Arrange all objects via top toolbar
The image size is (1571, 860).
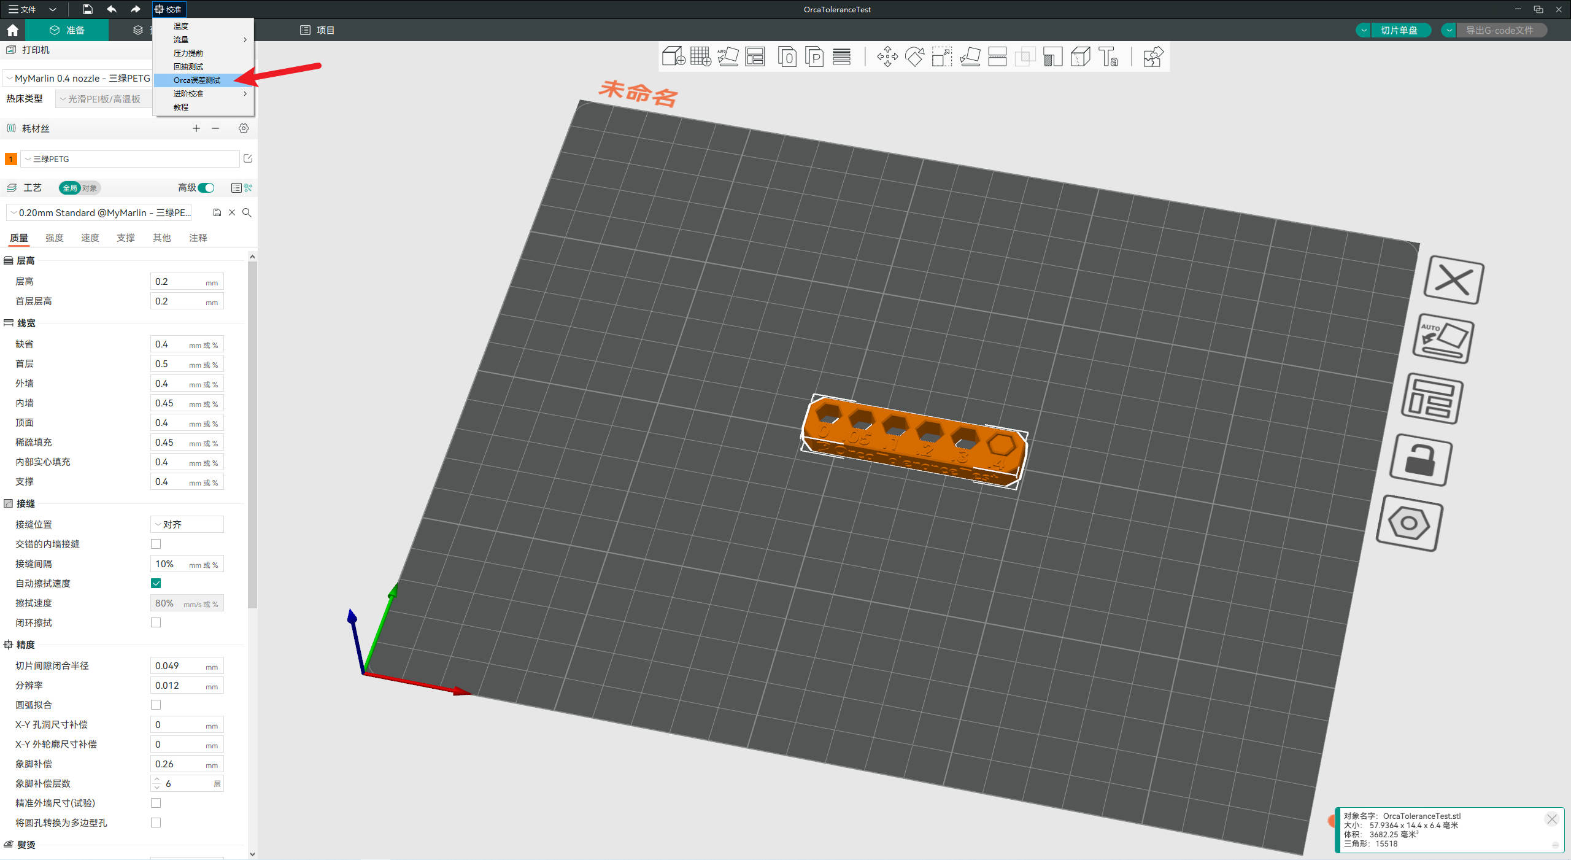(x=755, y=56)
